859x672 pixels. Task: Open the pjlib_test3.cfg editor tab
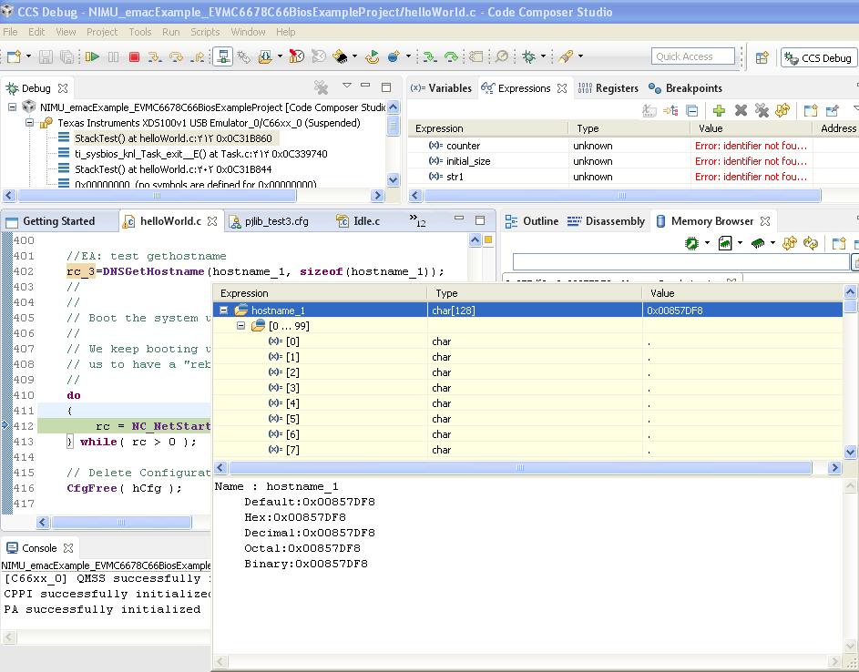tap(274, 221)
